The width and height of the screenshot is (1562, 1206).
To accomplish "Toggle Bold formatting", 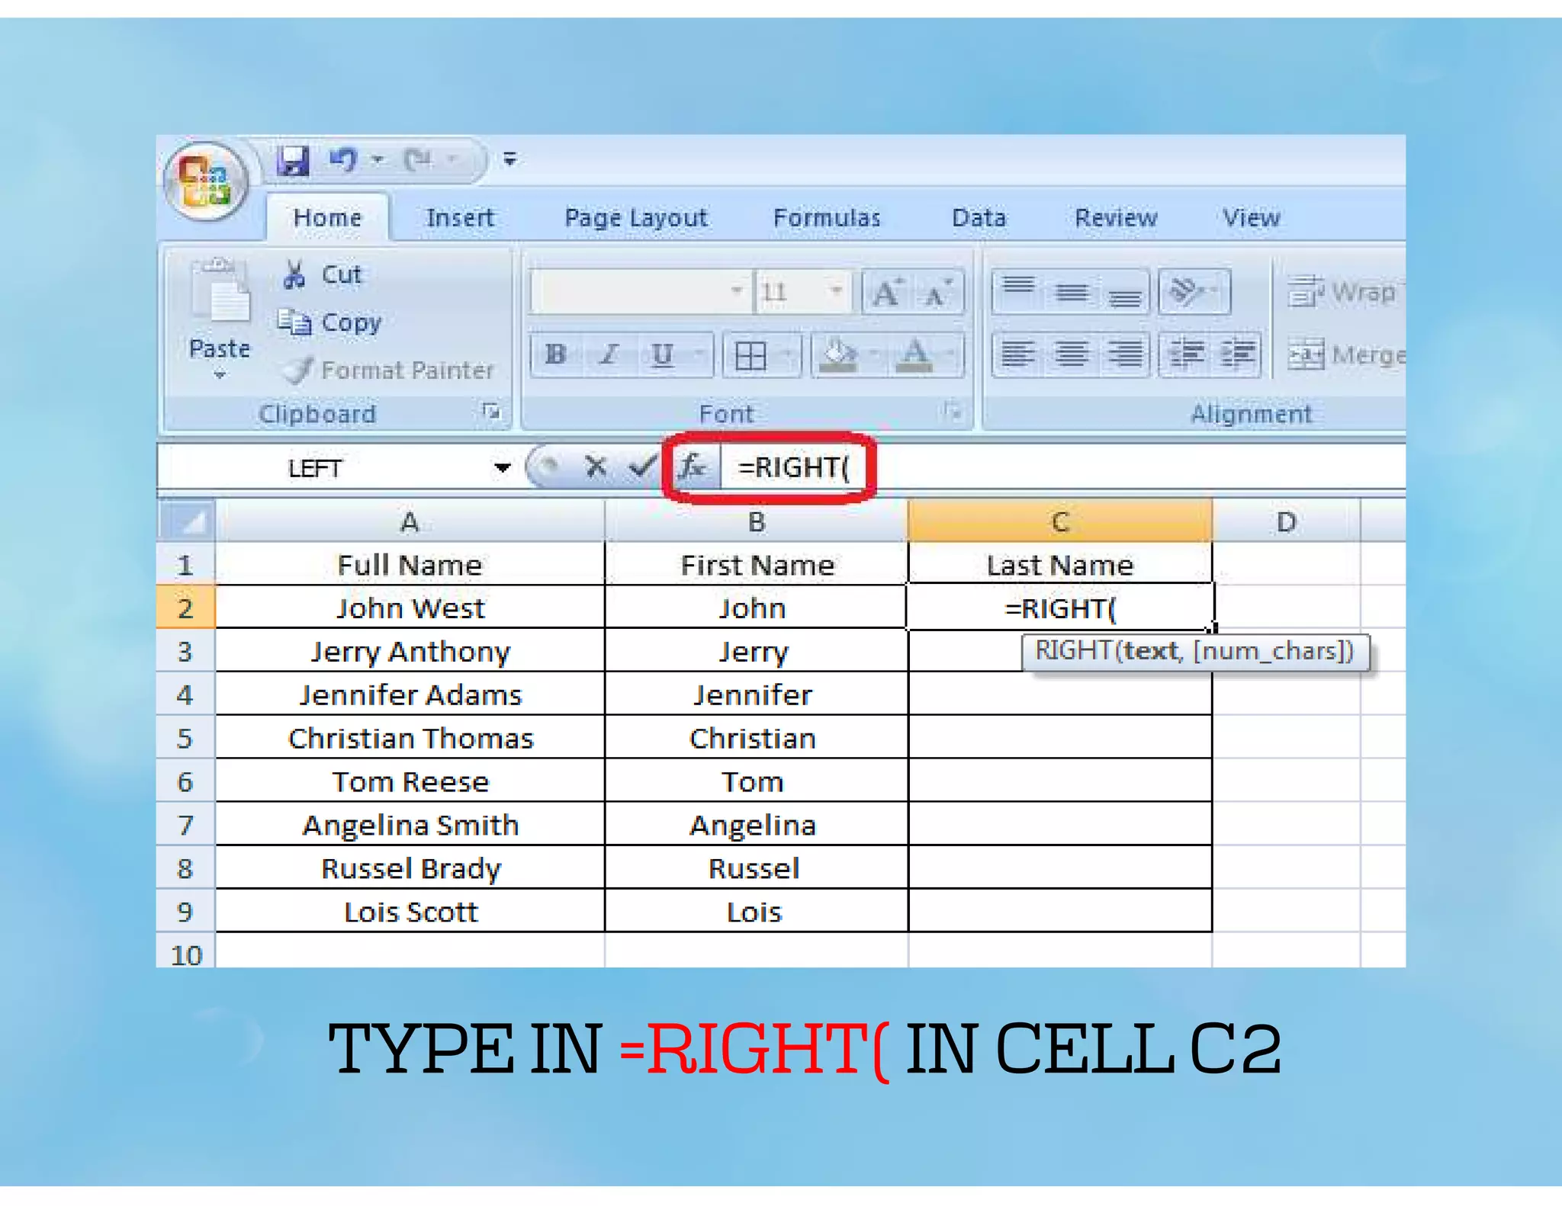I will pos(555,354).
